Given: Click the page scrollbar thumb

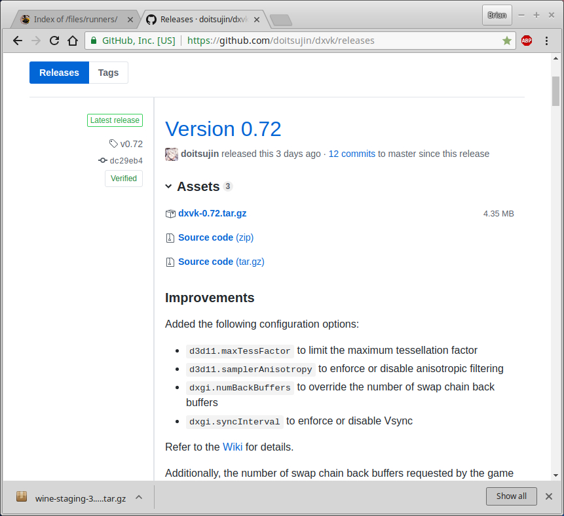Looking at the screenshot, I should pyautogui.click(x=555, y=91).
